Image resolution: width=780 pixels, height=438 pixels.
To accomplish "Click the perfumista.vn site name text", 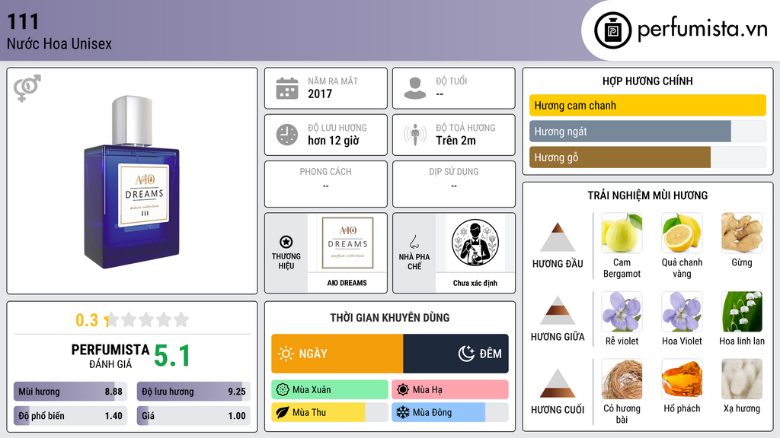I will (702, 29).
